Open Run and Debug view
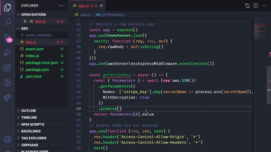271x152 pixels. [x=8, y=53]
